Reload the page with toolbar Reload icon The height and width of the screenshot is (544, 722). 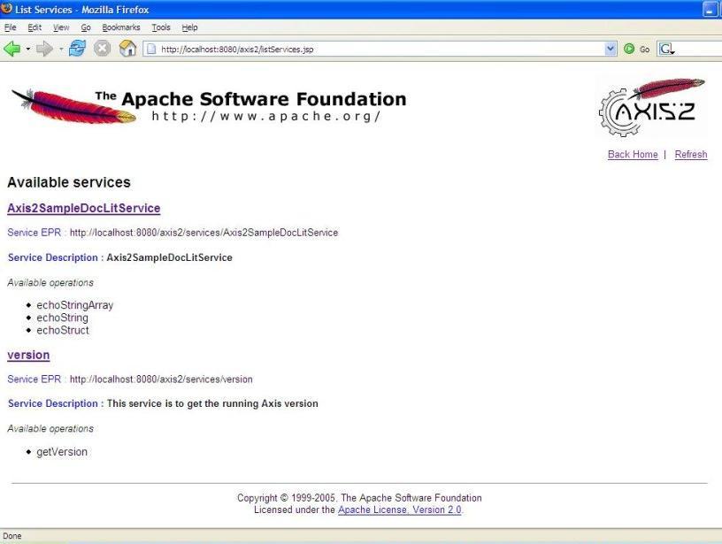pyautogui.click(x=77, y=49)
